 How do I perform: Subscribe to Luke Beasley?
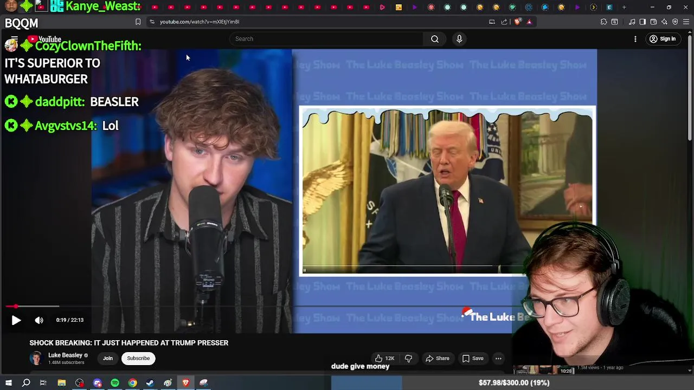click(x=138, y=358)
